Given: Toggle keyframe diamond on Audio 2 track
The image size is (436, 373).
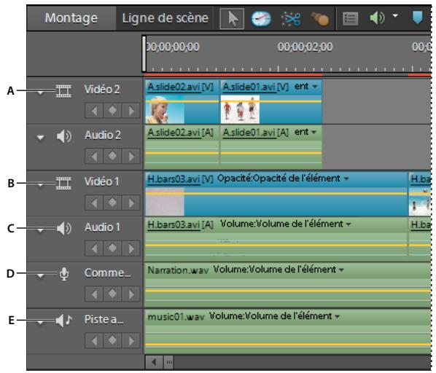Looking at the screenshot, I should point(112,157).
